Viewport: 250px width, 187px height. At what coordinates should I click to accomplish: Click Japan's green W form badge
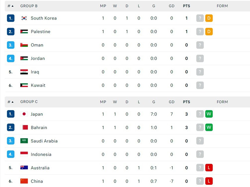[x=209, y=114]
